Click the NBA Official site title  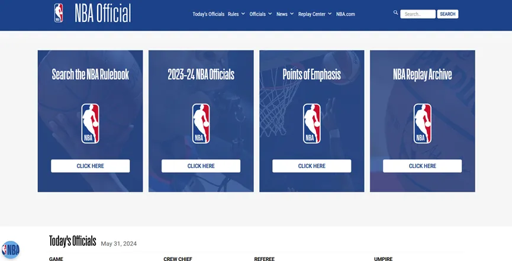pyautogui.click(x=102, y=13)
